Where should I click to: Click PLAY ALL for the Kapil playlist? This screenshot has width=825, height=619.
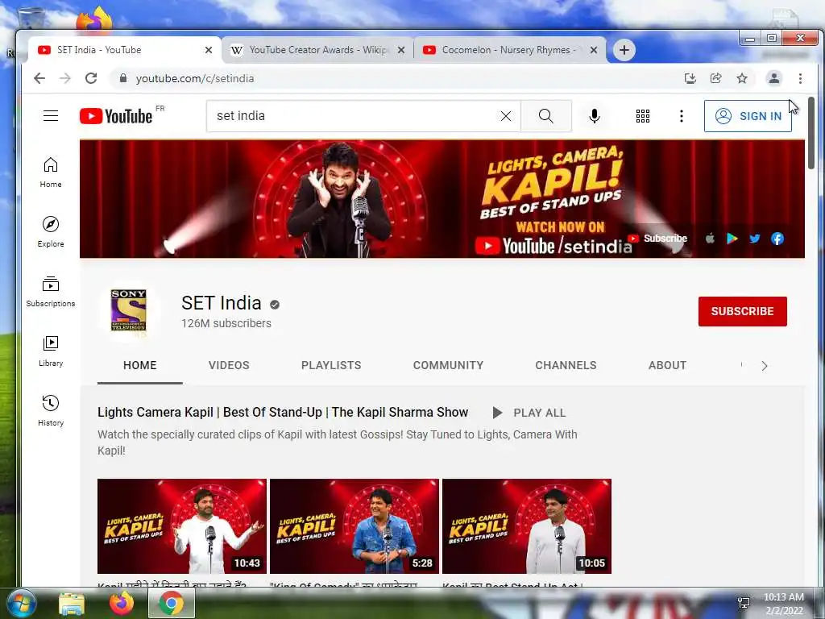(x=529, y=413)
